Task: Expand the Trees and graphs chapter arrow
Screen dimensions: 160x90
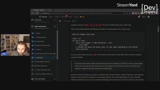Action: point(55,79)
